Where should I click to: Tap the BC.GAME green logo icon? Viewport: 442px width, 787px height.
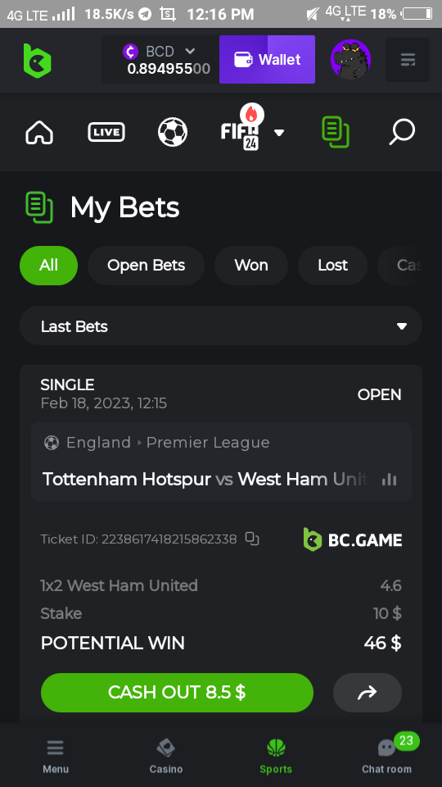pyautogui.click(x=37, y=60)
